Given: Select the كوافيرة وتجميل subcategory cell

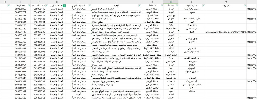Looking at the screenshot, I should click(79, 68).
